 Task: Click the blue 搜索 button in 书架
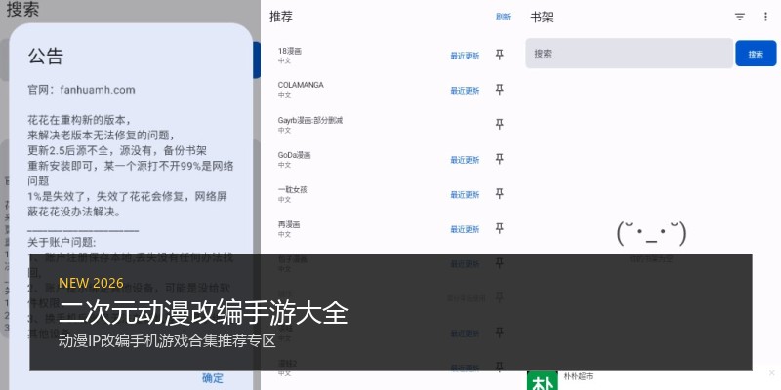click(x=756, y=54)
